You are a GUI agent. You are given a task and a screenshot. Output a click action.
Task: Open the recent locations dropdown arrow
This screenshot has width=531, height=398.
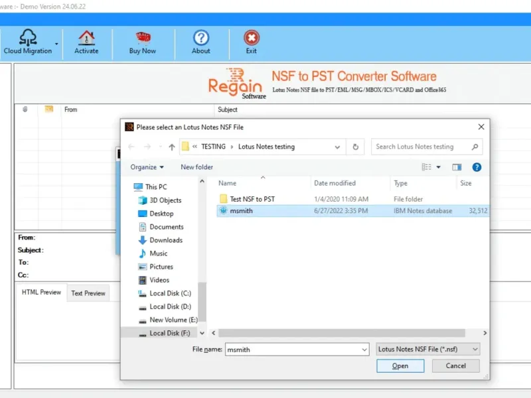point(160,147)
